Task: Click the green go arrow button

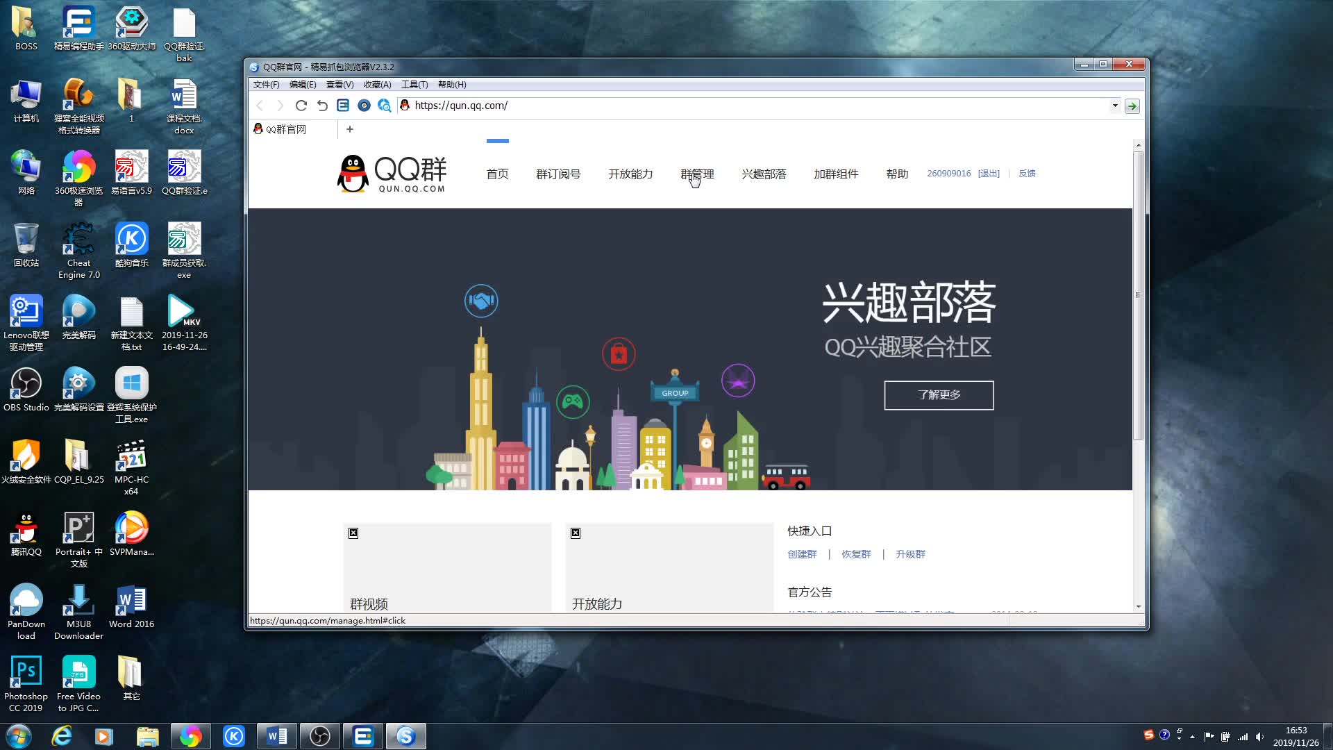Action: [x=1132, y=106]
